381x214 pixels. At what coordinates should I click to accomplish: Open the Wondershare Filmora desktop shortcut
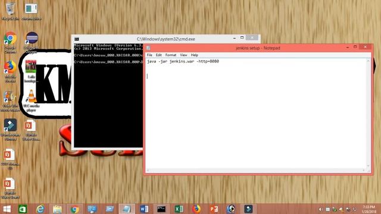(x=10, y=130)
